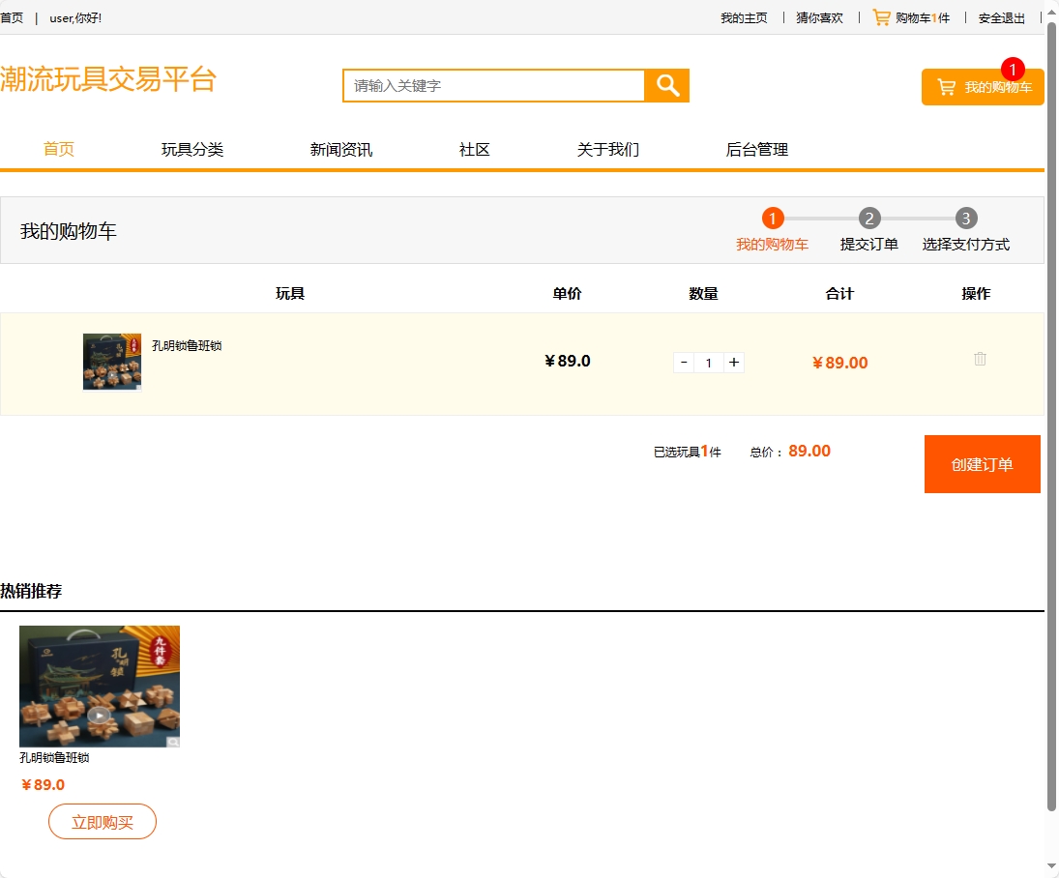Click the 创建订单 button

pyautogui.click(x=982, y=463)
